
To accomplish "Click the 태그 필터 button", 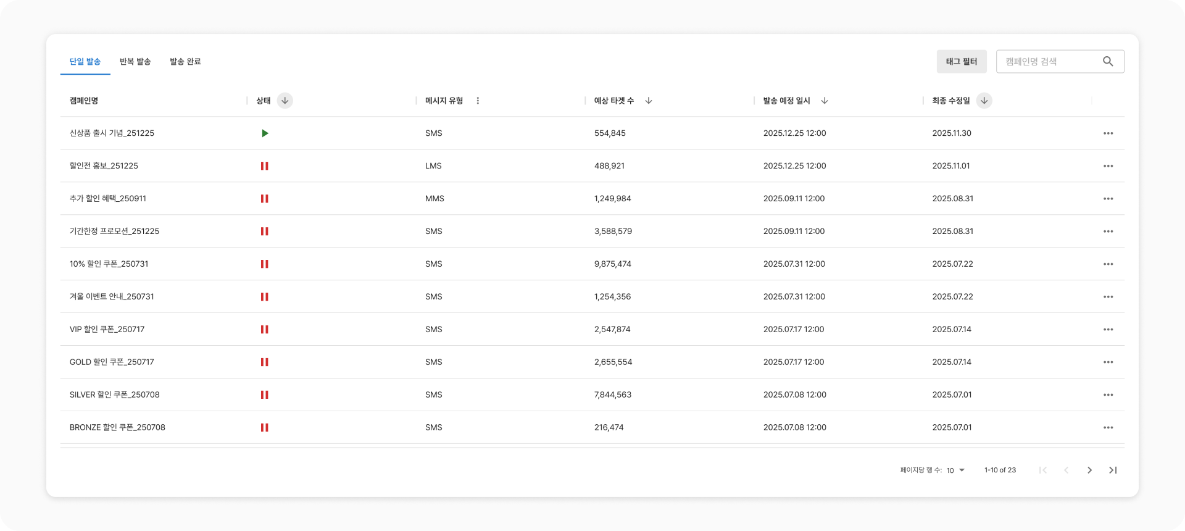I will (961, 62).
